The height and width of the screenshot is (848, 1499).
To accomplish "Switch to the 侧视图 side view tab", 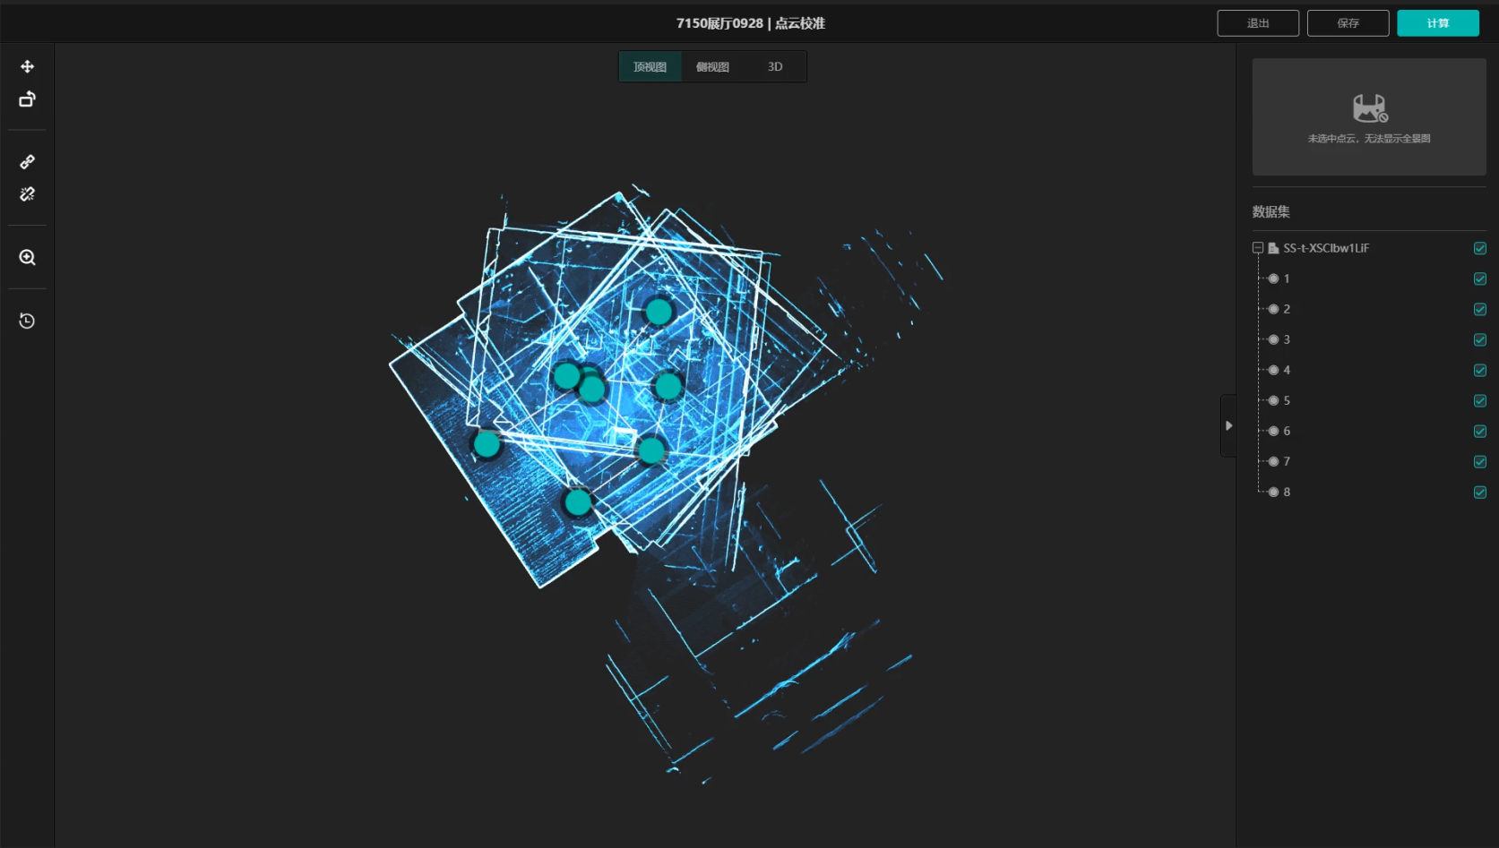I will point(712,67).
